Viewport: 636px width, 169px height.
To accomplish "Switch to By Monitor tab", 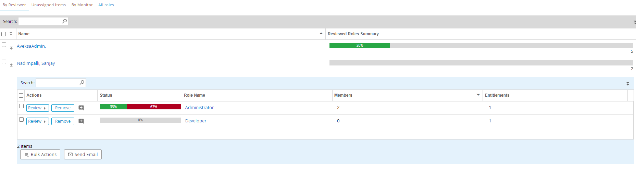I will [82, 5].
